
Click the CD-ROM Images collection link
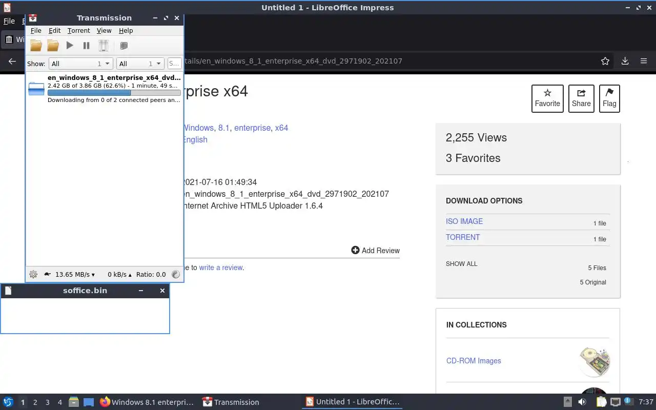(x=474, y=361)
